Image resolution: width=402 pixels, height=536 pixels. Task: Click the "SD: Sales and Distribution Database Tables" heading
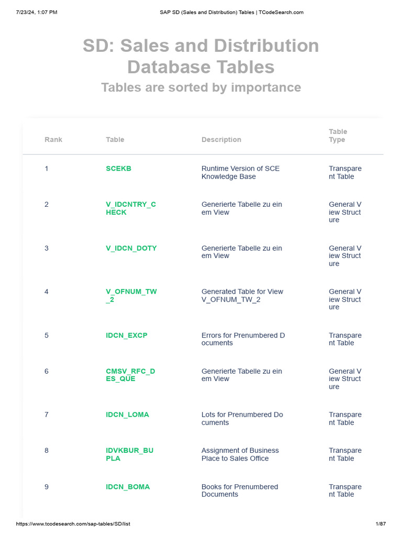201,56
